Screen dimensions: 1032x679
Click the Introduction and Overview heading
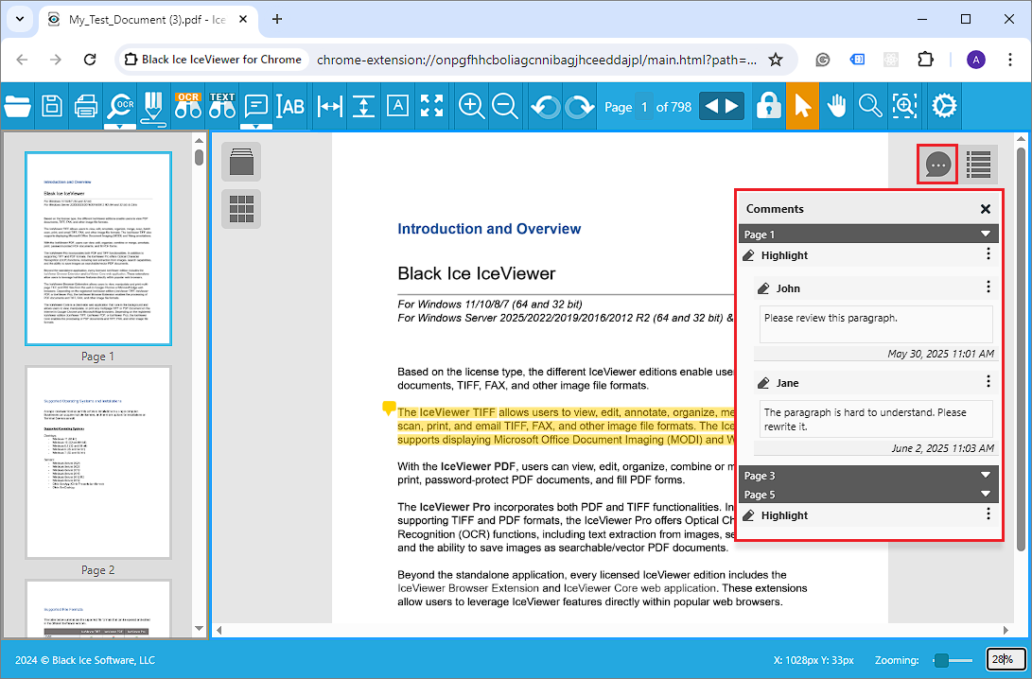489,229
